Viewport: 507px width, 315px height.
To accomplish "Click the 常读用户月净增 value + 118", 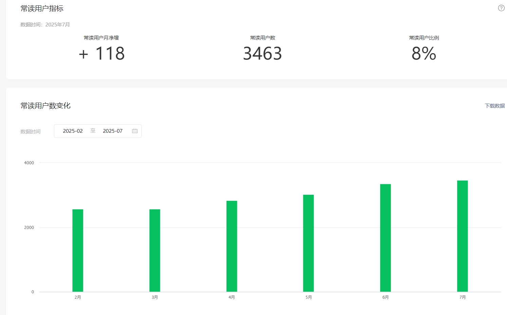I will coord(102,54).
